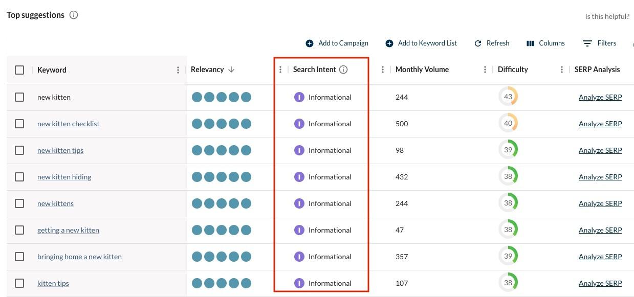634x297 pixels.
Task: Check the select-all checkbox in the header
Action: pos(19,70)
